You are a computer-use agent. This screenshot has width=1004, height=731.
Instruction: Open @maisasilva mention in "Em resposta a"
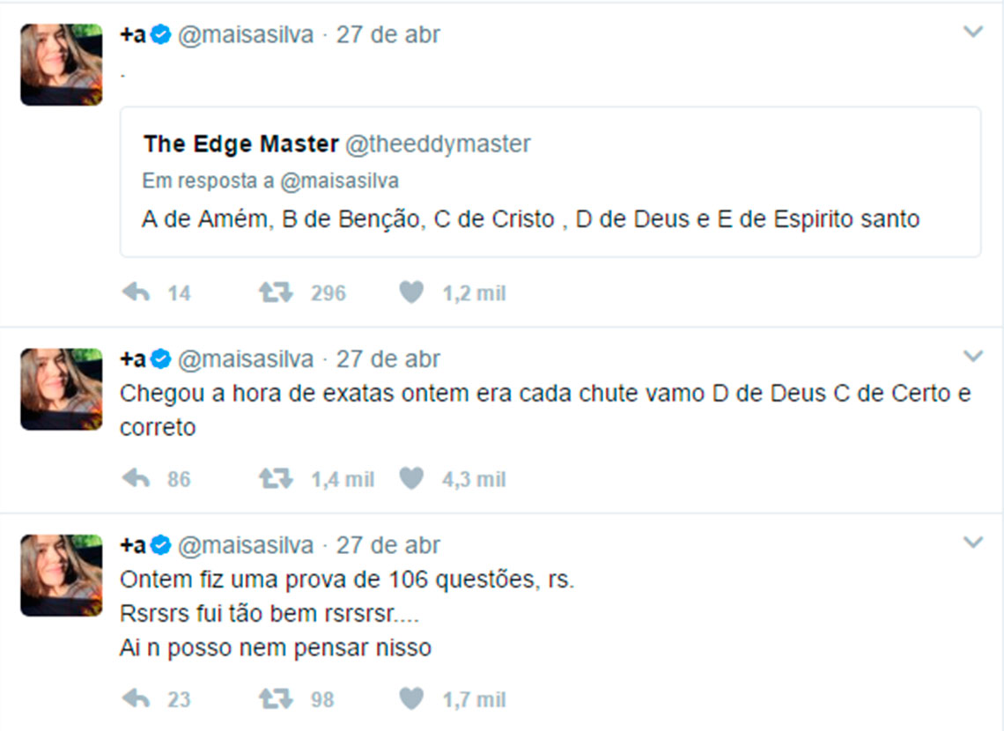(339, 181)
